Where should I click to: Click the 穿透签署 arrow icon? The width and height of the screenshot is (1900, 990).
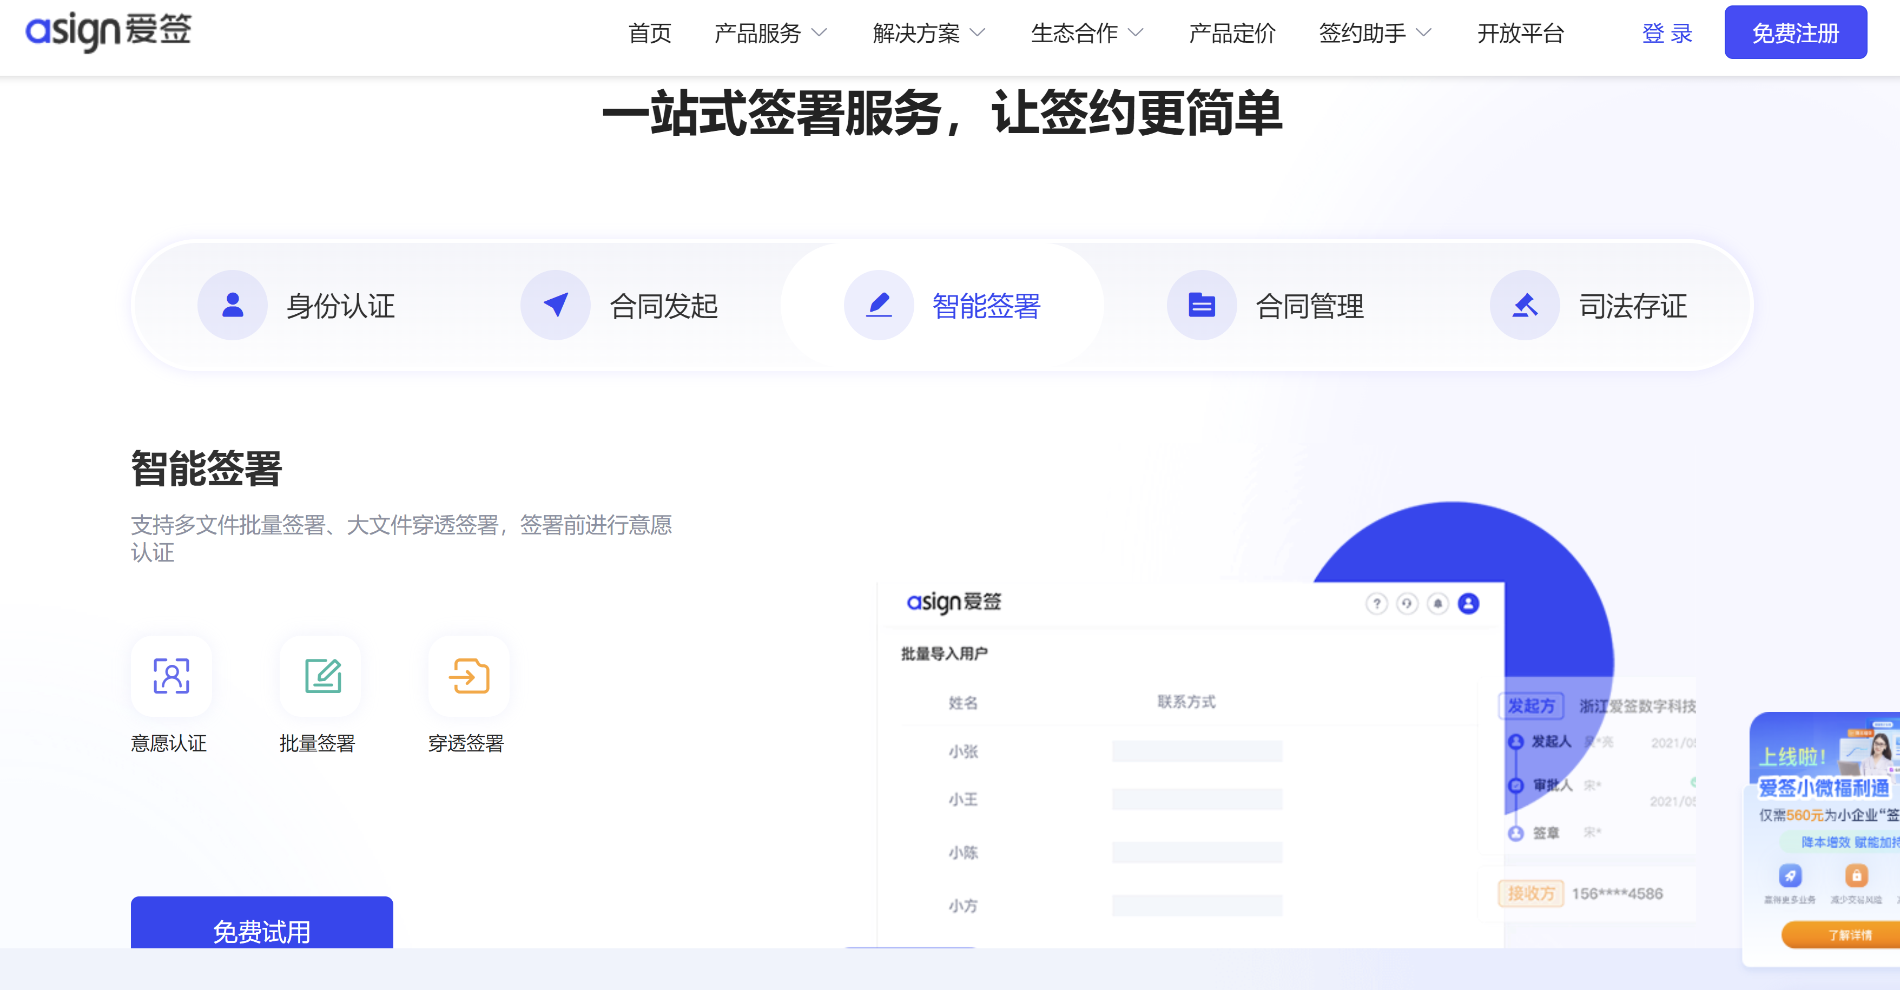pyautogui.click(x=469, y=676)
